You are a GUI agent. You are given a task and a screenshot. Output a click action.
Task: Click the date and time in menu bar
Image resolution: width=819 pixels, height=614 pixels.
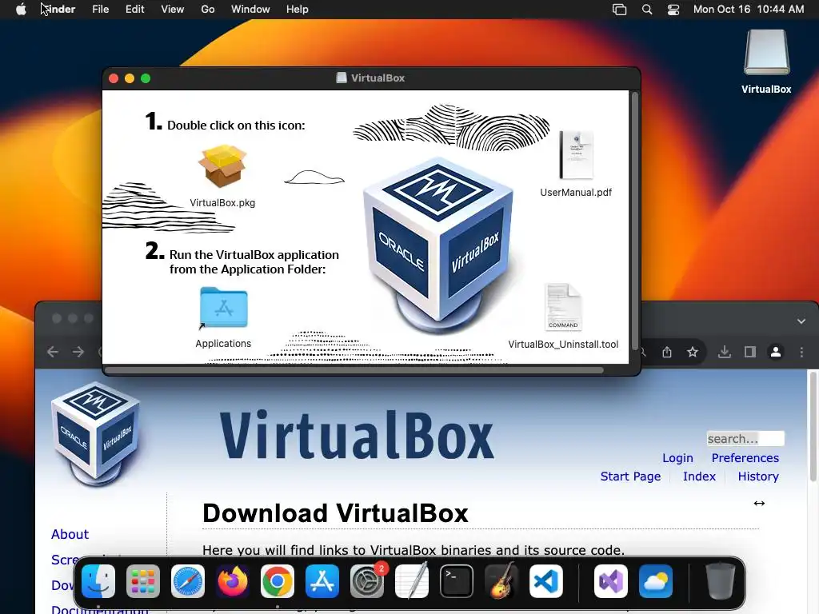[749, 10]
